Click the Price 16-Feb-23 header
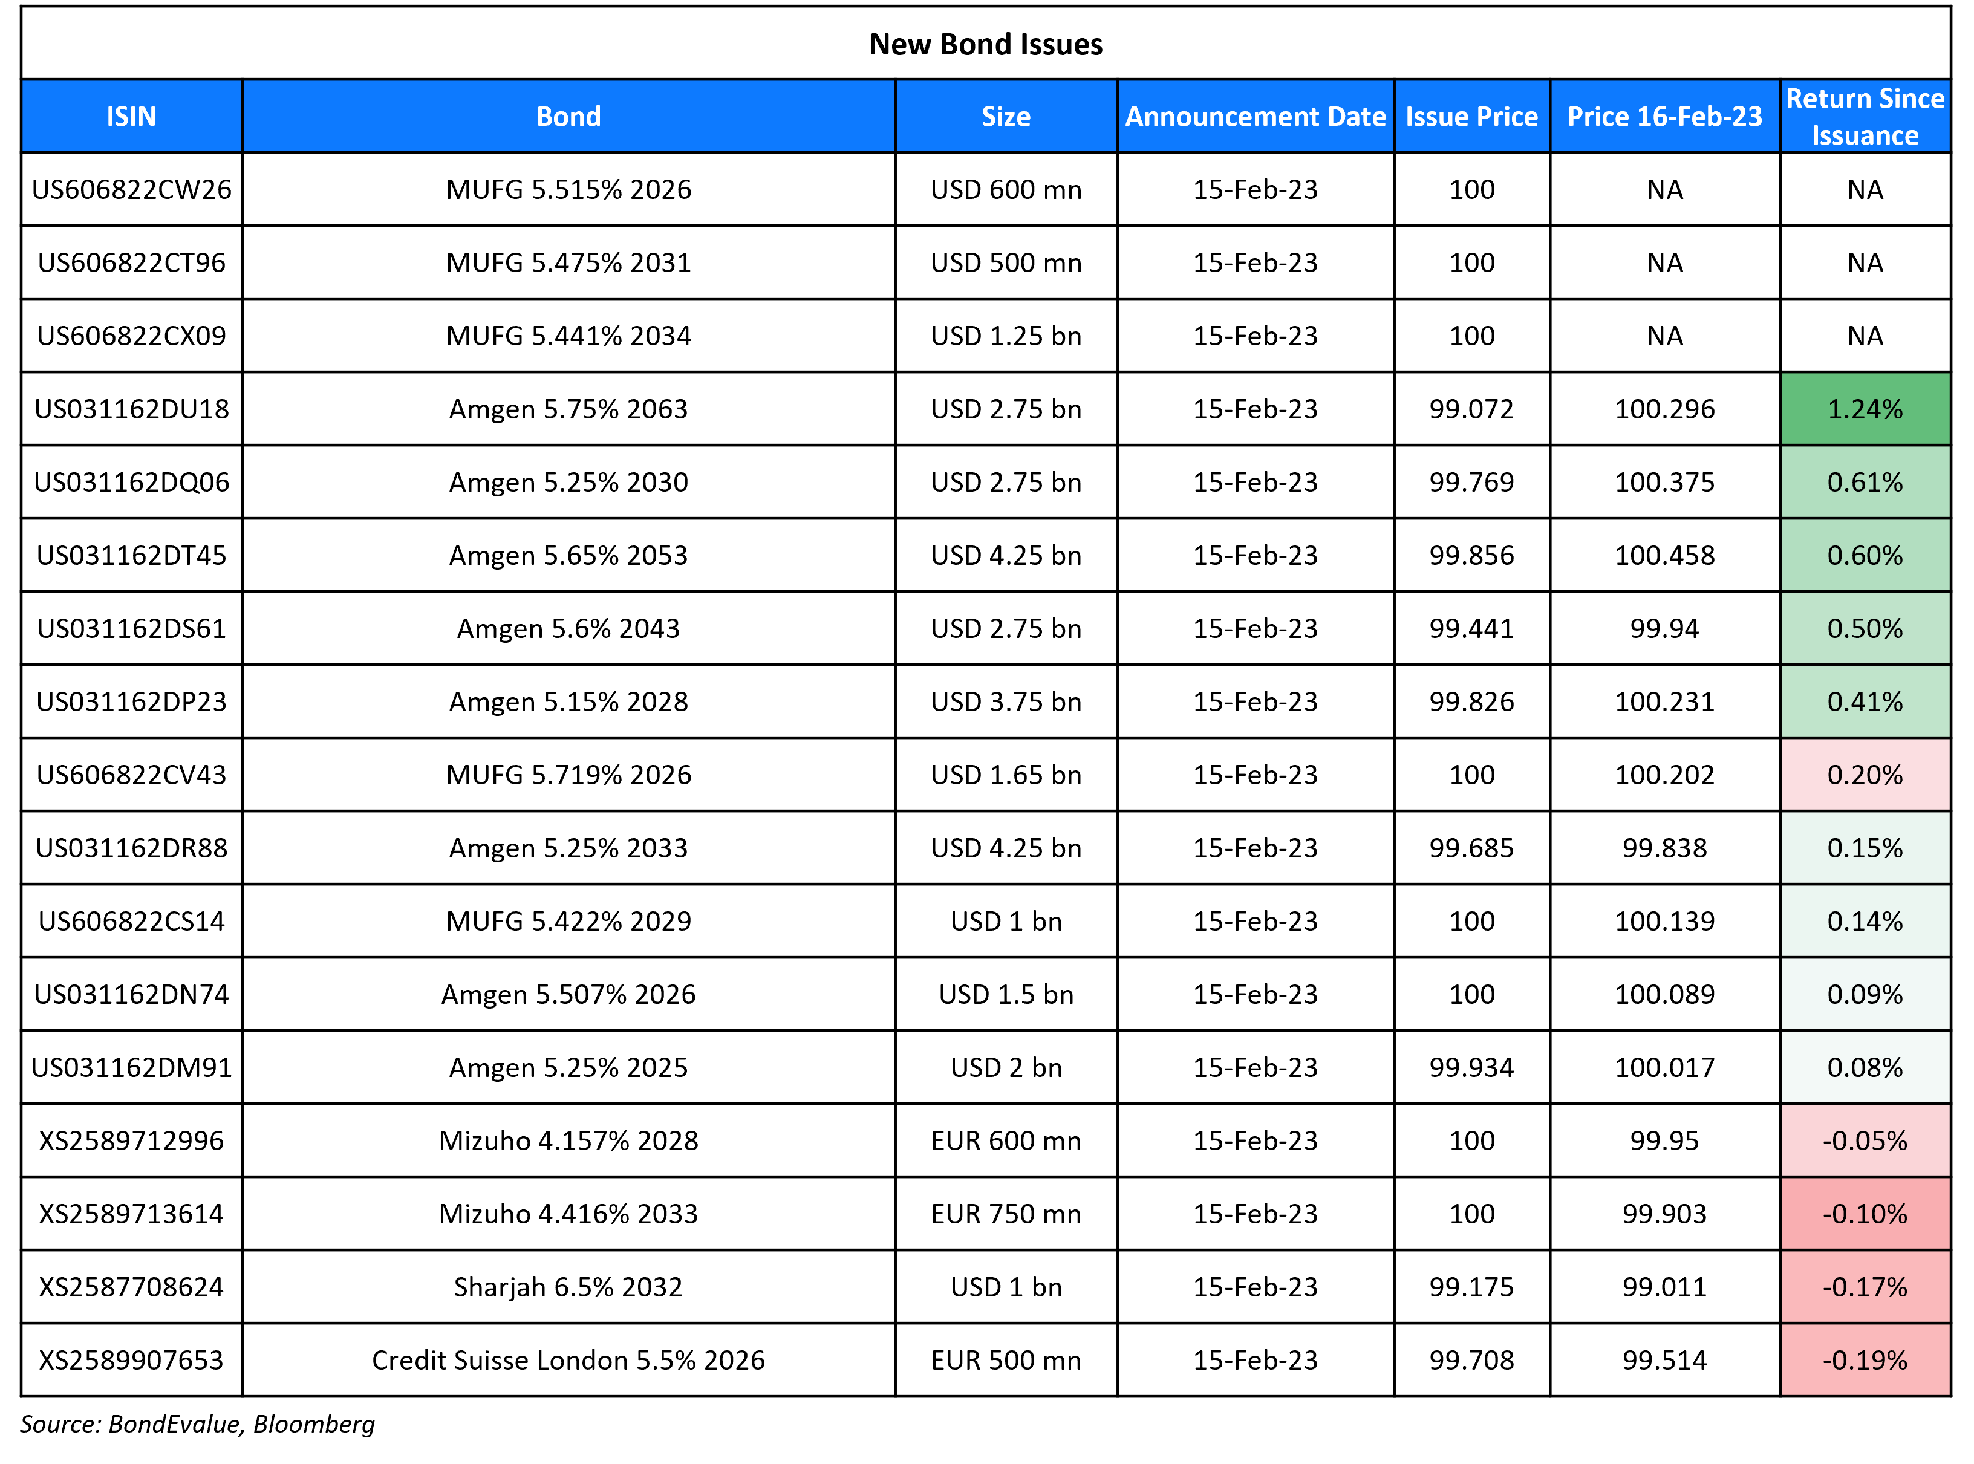1974x1464 pixels. tap(1664, 116)
